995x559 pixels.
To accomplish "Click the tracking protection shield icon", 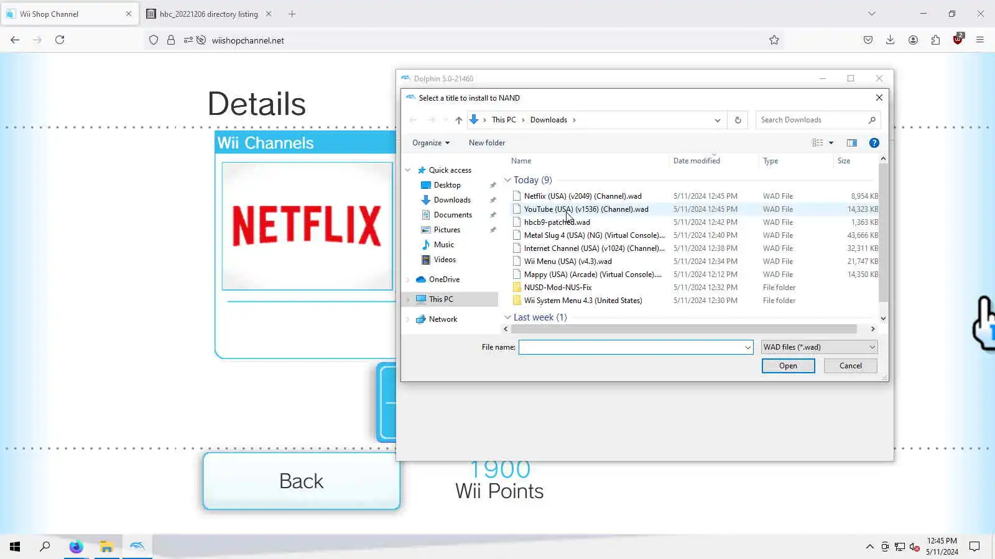I will pos(154,40).
